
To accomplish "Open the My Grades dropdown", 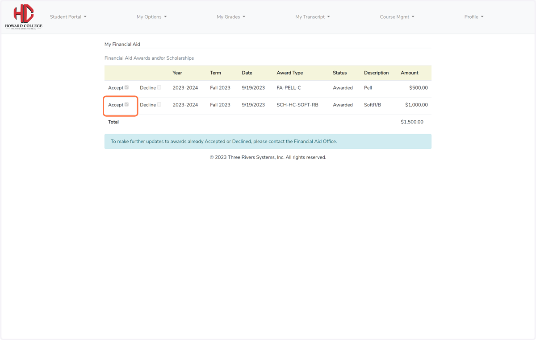I will point(231,17).
